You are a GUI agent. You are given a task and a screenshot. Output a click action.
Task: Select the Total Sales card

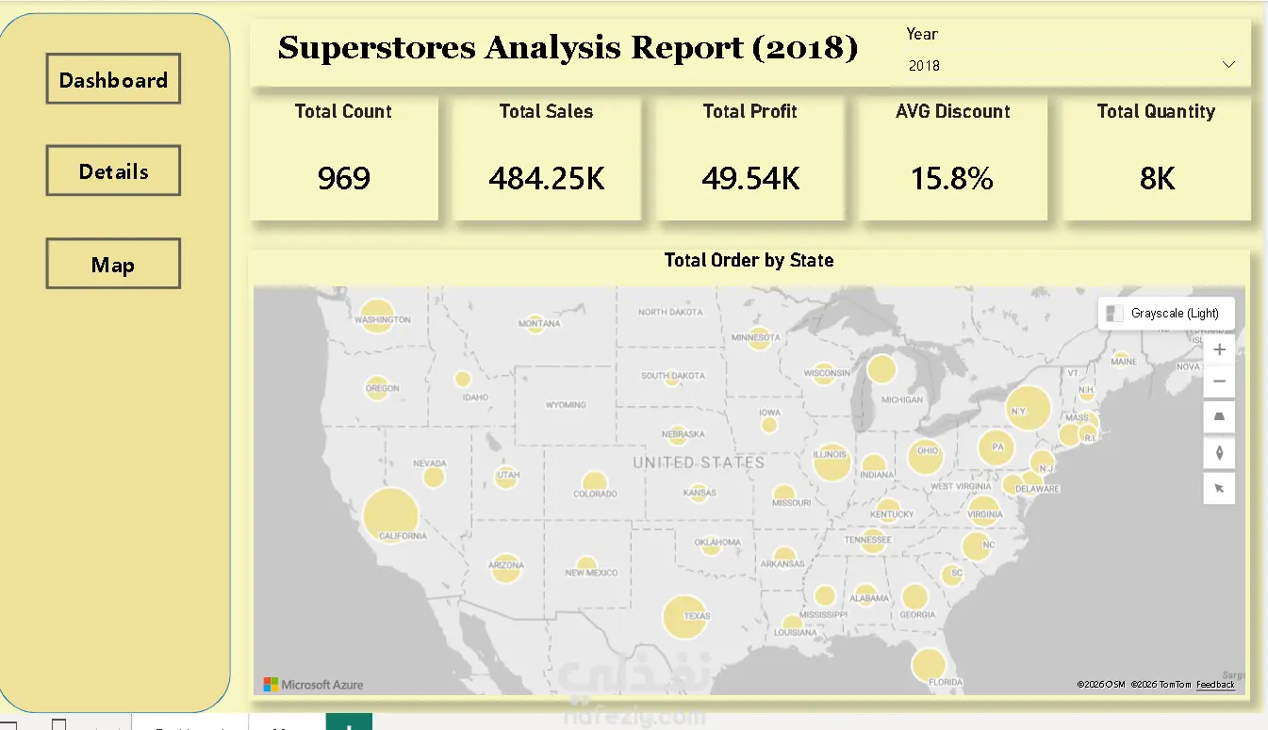point(547,158)
